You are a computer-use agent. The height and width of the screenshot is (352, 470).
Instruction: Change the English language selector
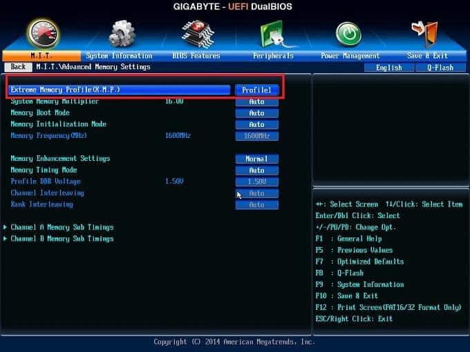coord(388,68)
